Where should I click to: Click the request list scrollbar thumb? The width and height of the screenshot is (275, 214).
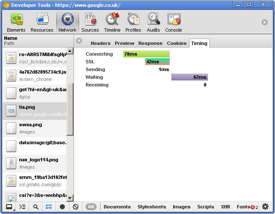pos(70,110)
